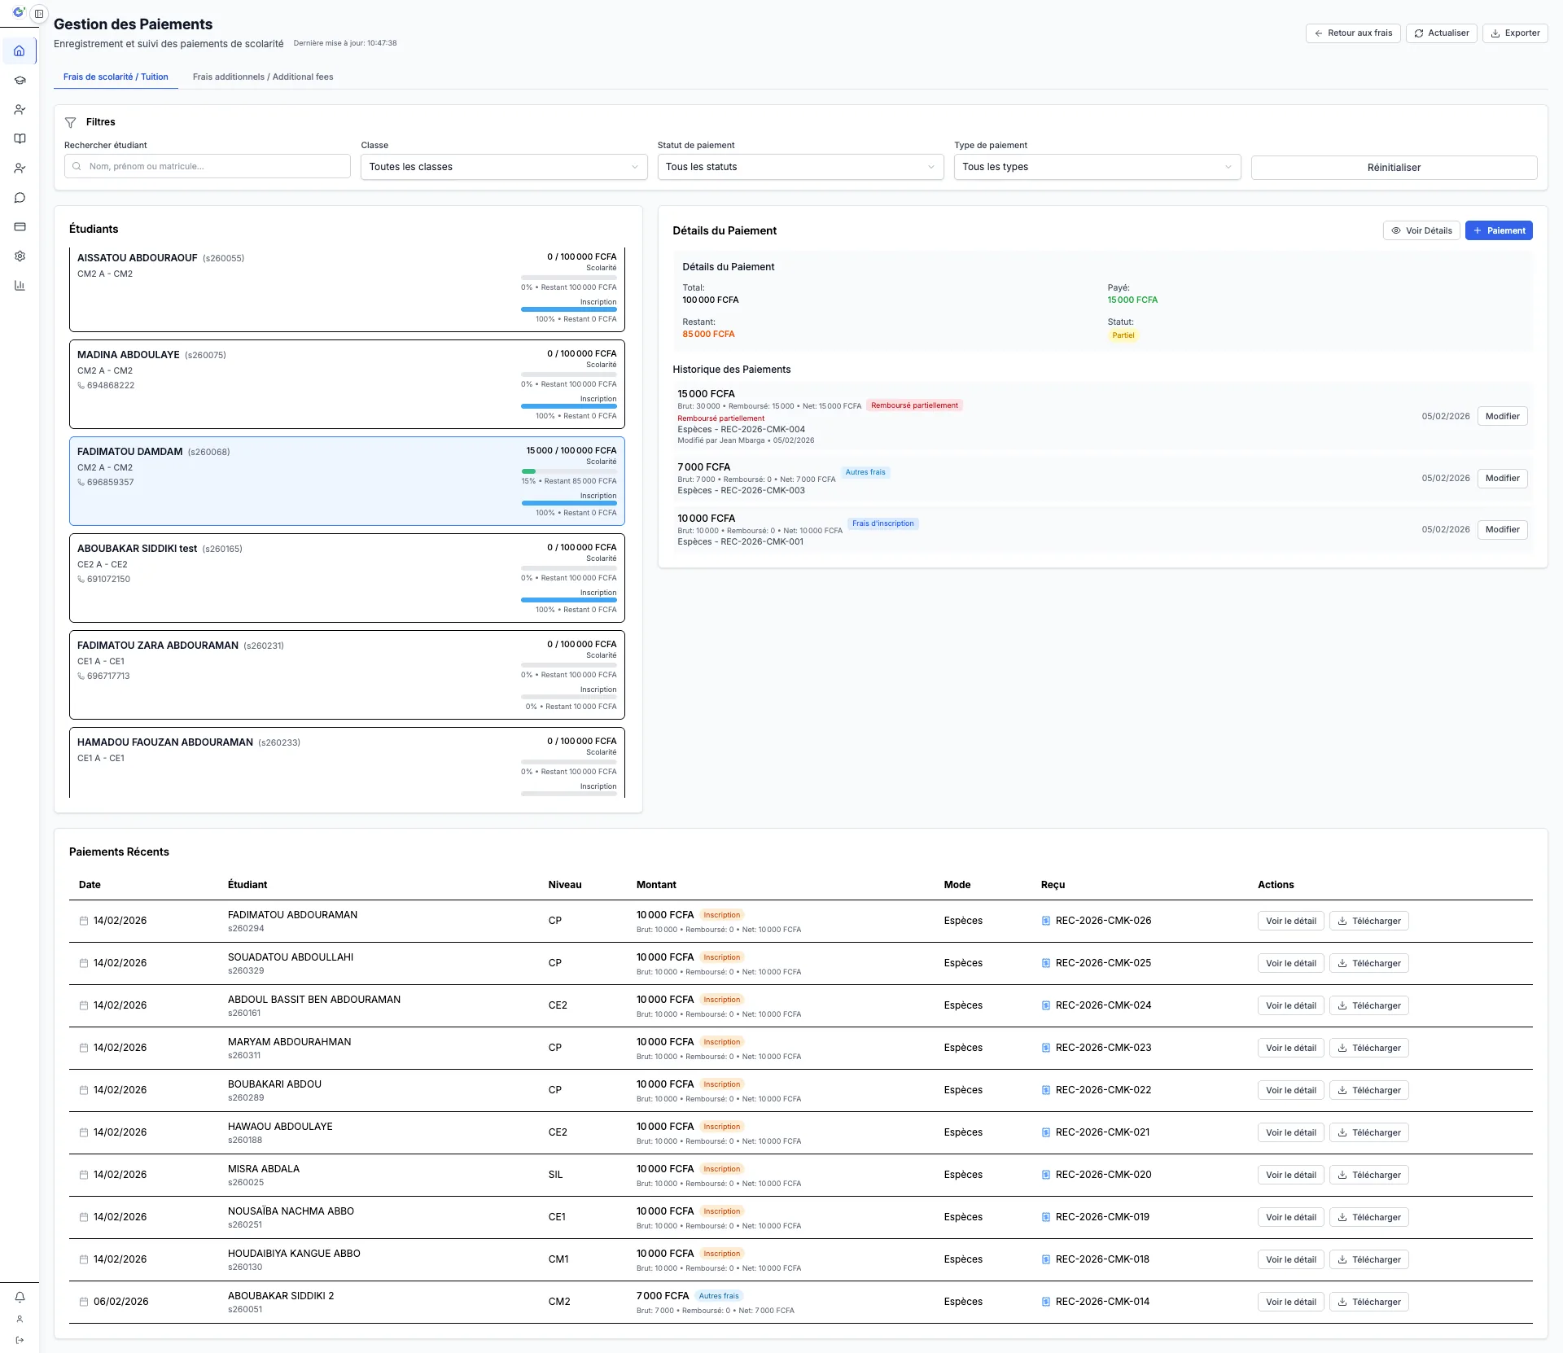Switch to 'Frais additionnels / Additional fees' tab
The image size is (1563, 1353).
click(x=262, y=77)
